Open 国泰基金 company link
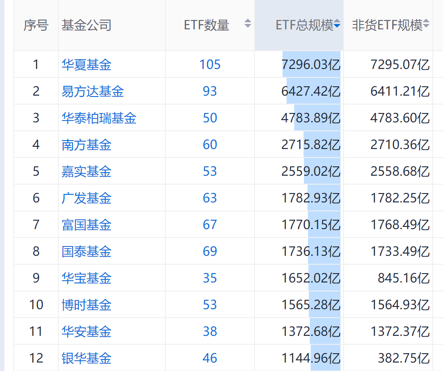443x371 pixels. point(86,251)
